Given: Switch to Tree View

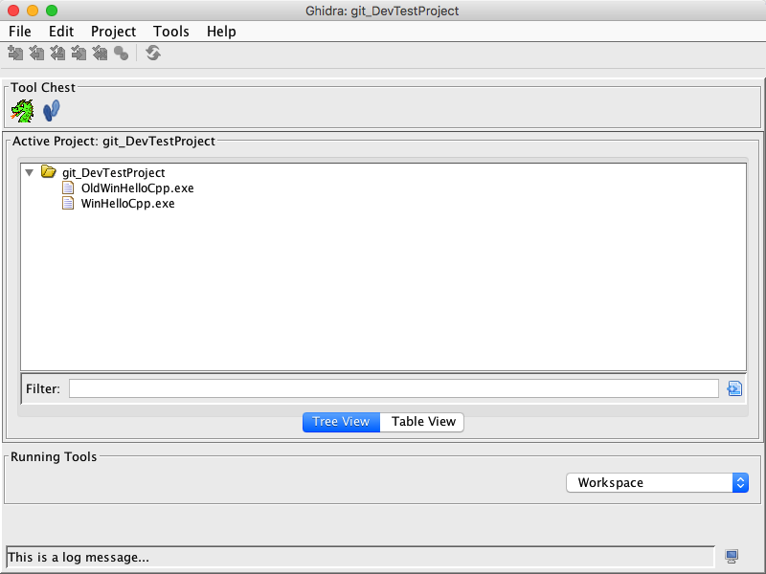Looking at the screenshot, I should 341,422.
